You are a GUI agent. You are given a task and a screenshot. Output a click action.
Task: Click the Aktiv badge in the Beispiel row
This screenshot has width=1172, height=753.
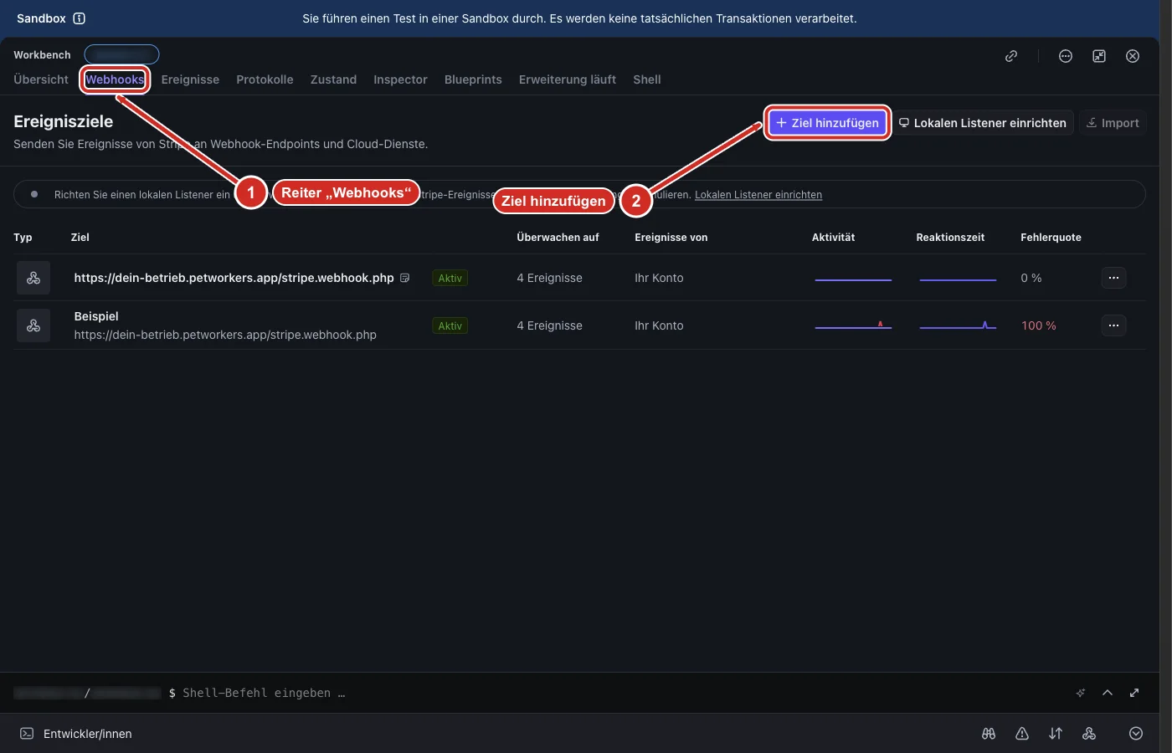(450, 326)
